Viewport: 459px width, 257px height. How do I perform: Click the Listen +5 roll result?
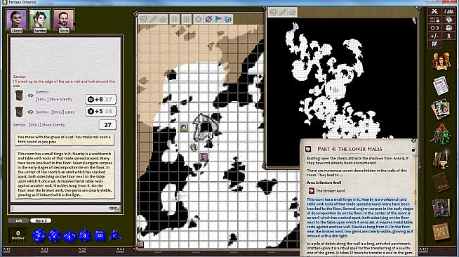coord(100,111)
